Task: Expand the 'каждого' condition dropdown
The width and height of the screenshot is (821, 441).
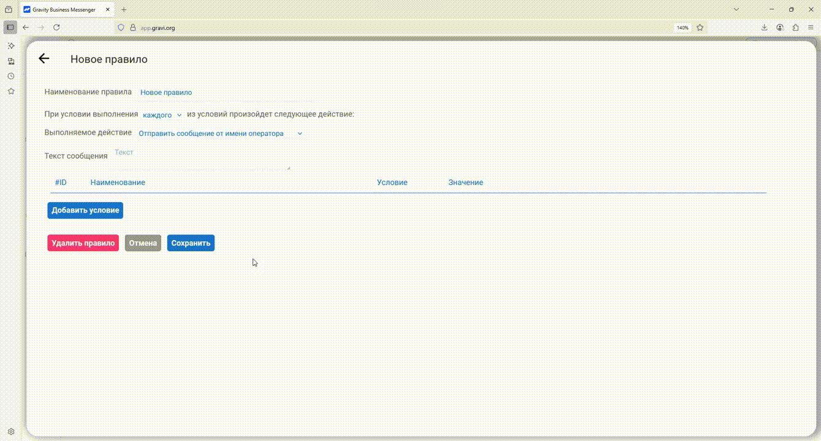Action: click(162, 115)
